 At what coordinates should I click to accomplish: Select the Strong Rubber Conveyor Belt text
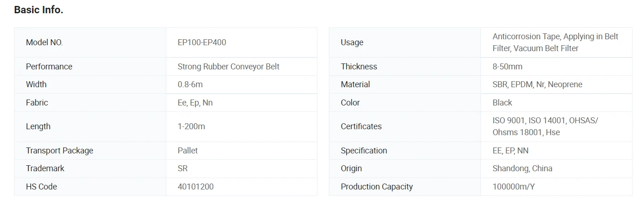pyautogui.click(x=229, y=67)
